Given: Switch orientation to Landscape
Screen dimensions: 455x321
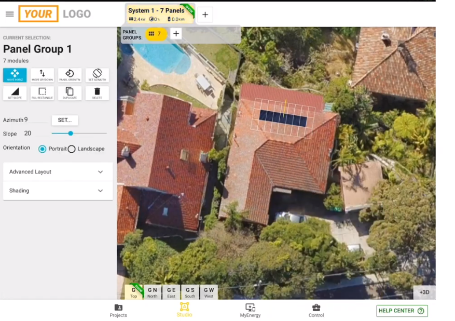Looking at the screenshot, I should 71,149.
